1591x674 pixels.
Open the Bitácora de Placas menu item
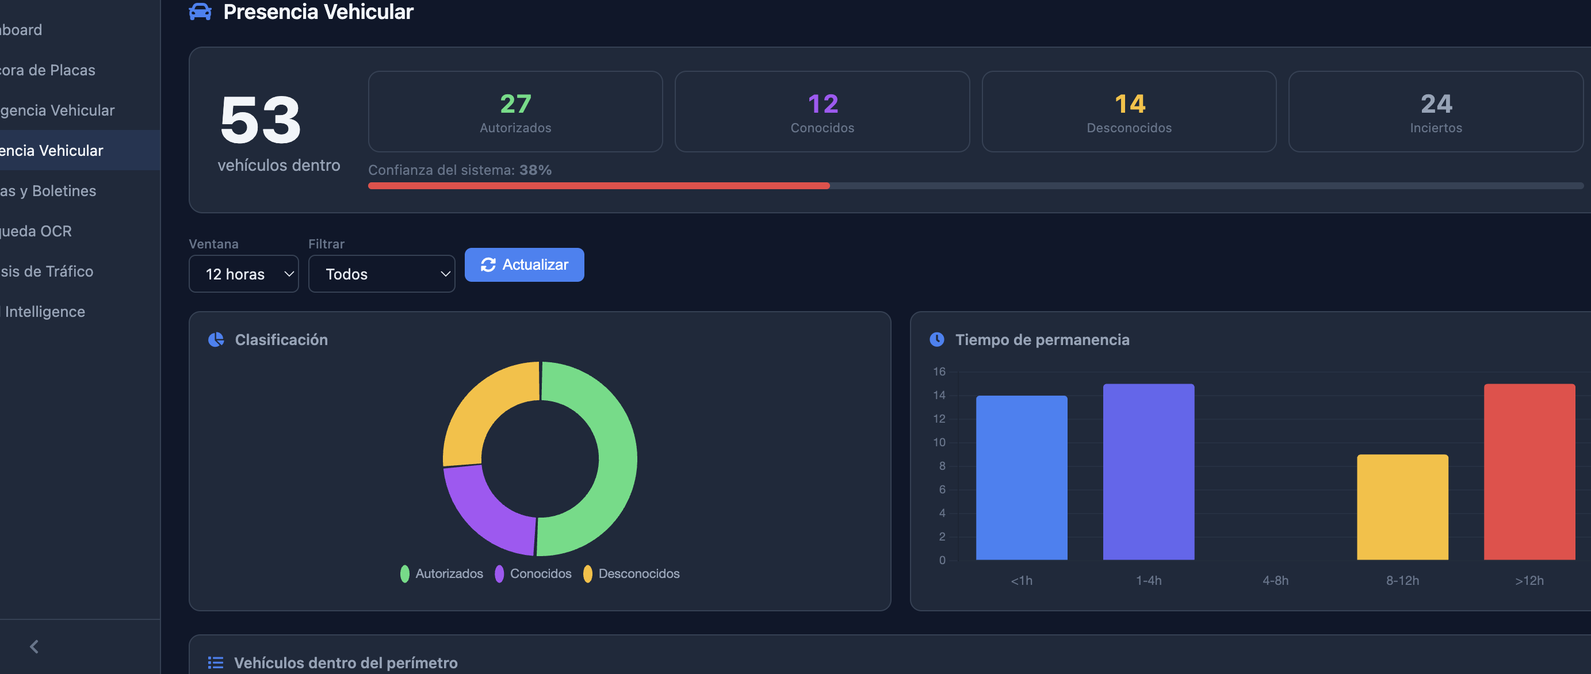48,70
